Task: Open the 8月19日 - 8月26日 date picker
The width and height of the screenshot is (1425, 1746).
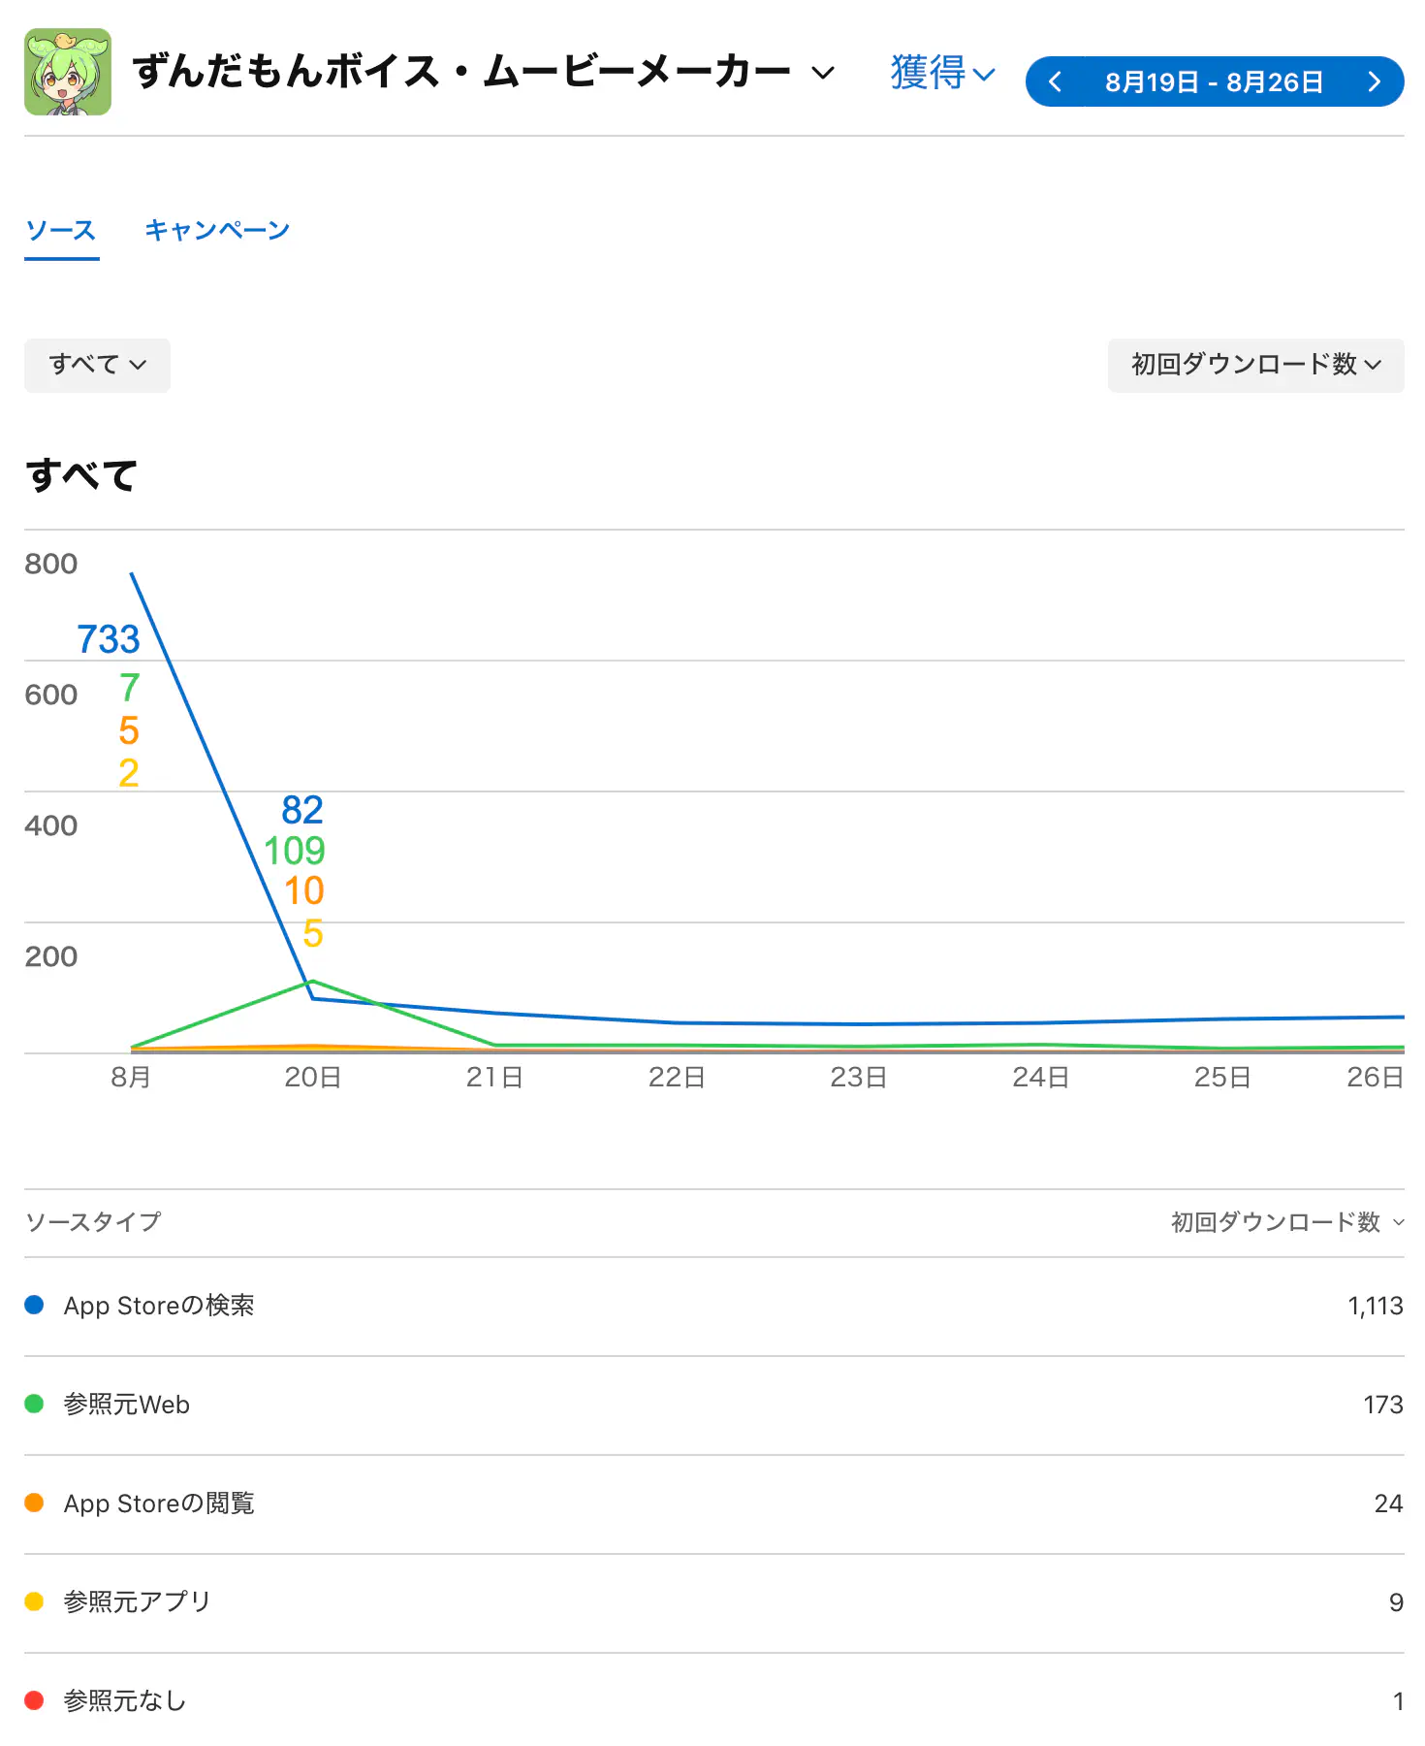Action: tap(1214, 81)
